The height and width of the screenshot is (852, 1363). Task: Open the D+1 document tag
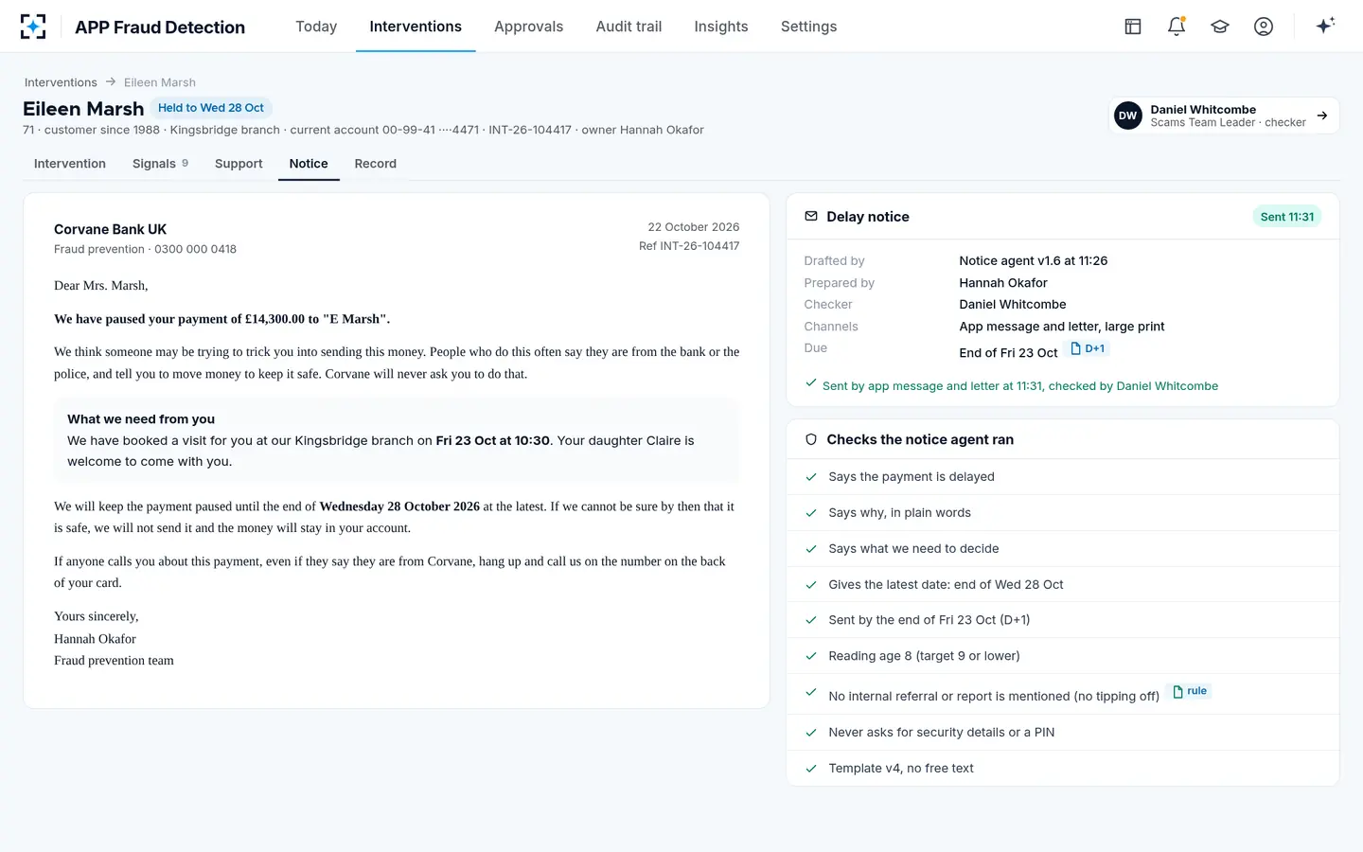point(1088,348)
